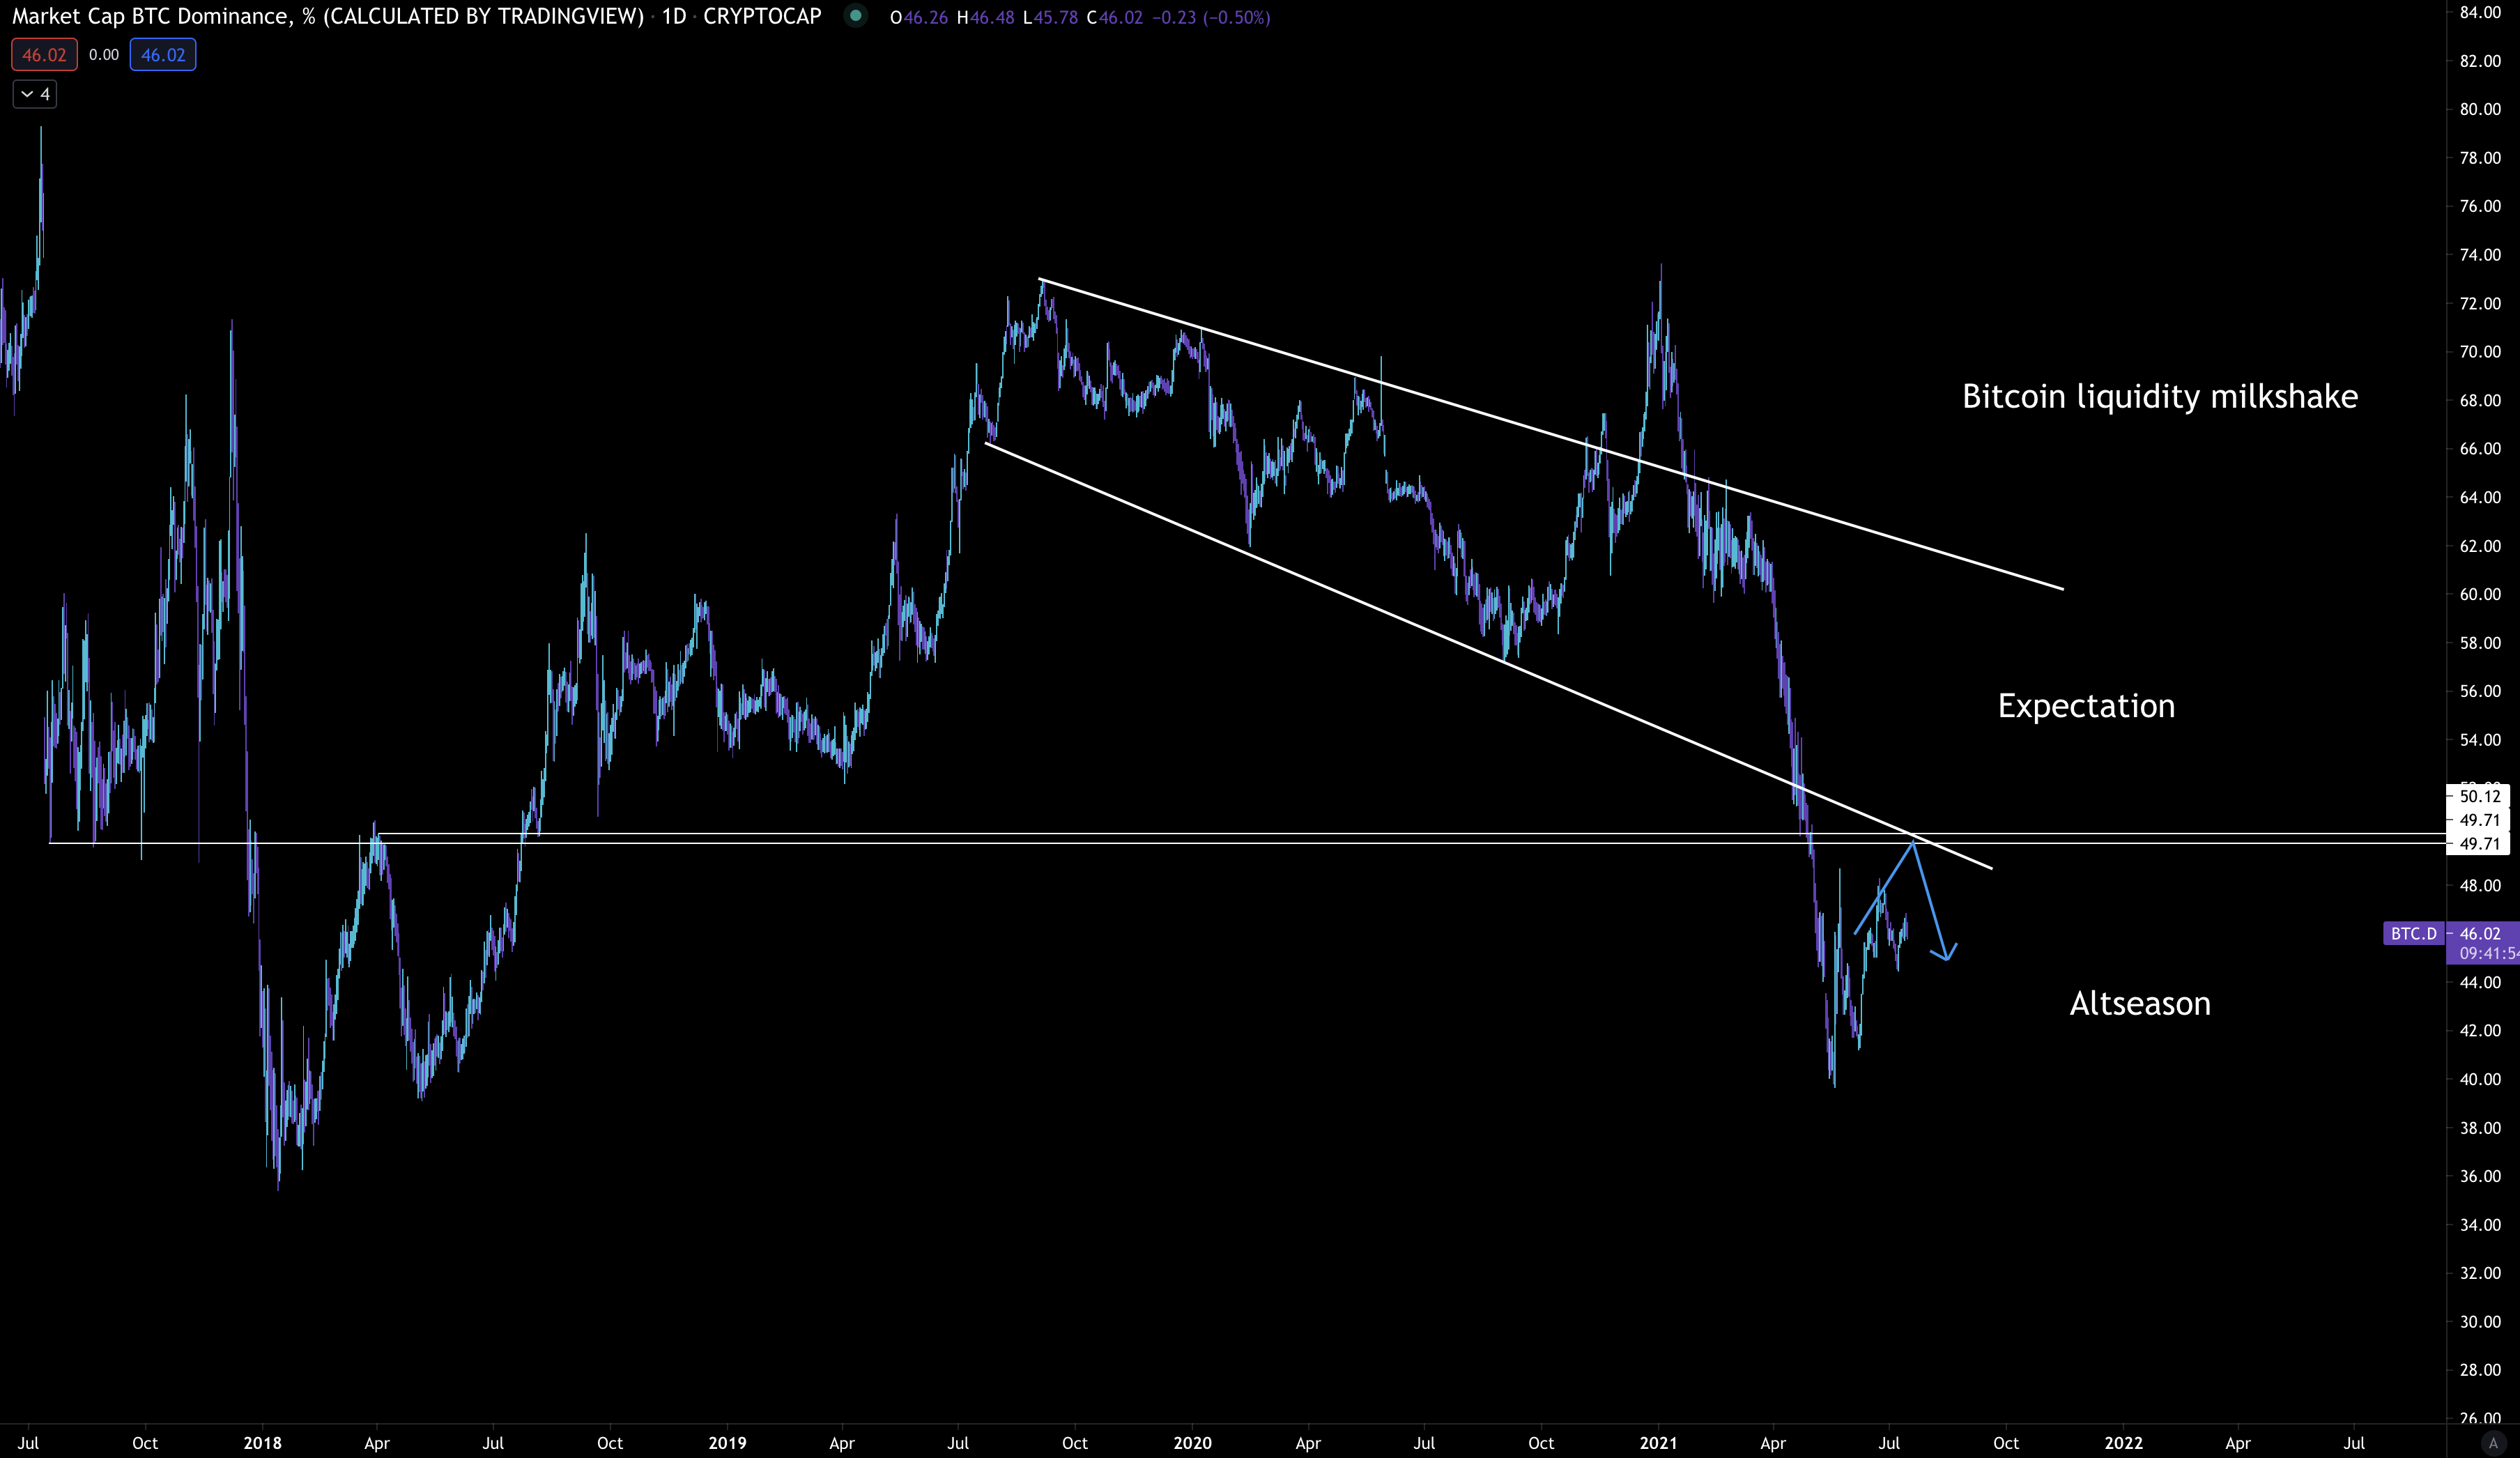The width and height of the screenshot is (2520, 1458).
Task: Click the CRYPTOCAP exchange label in the legend
Action: click(x=762, y=17)
